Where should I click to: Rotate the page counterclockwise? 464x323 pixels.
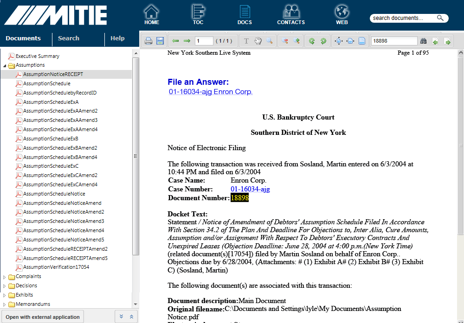(x=312, y=41)
